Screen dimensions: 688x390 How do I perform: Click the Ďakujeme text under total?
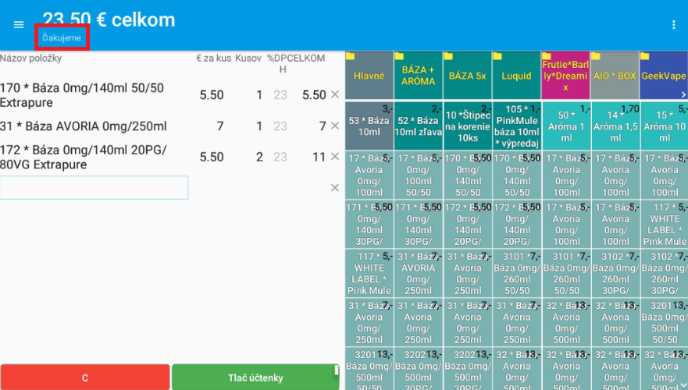point(62,37)
